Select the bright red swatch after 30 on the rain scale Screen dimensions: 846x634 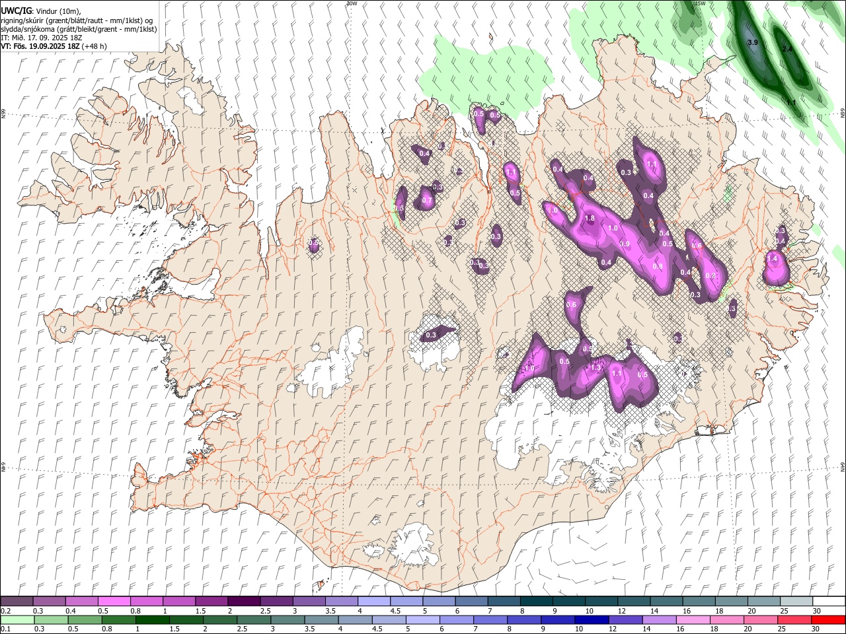[x=827, y=619]
